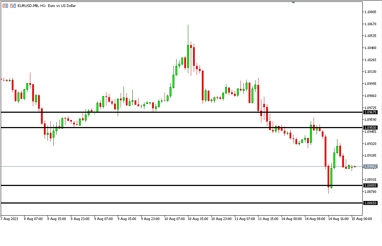Viewport: 382px width, 246px height.
Task: Click the 1.08850 line price tag
Action: 370,186
